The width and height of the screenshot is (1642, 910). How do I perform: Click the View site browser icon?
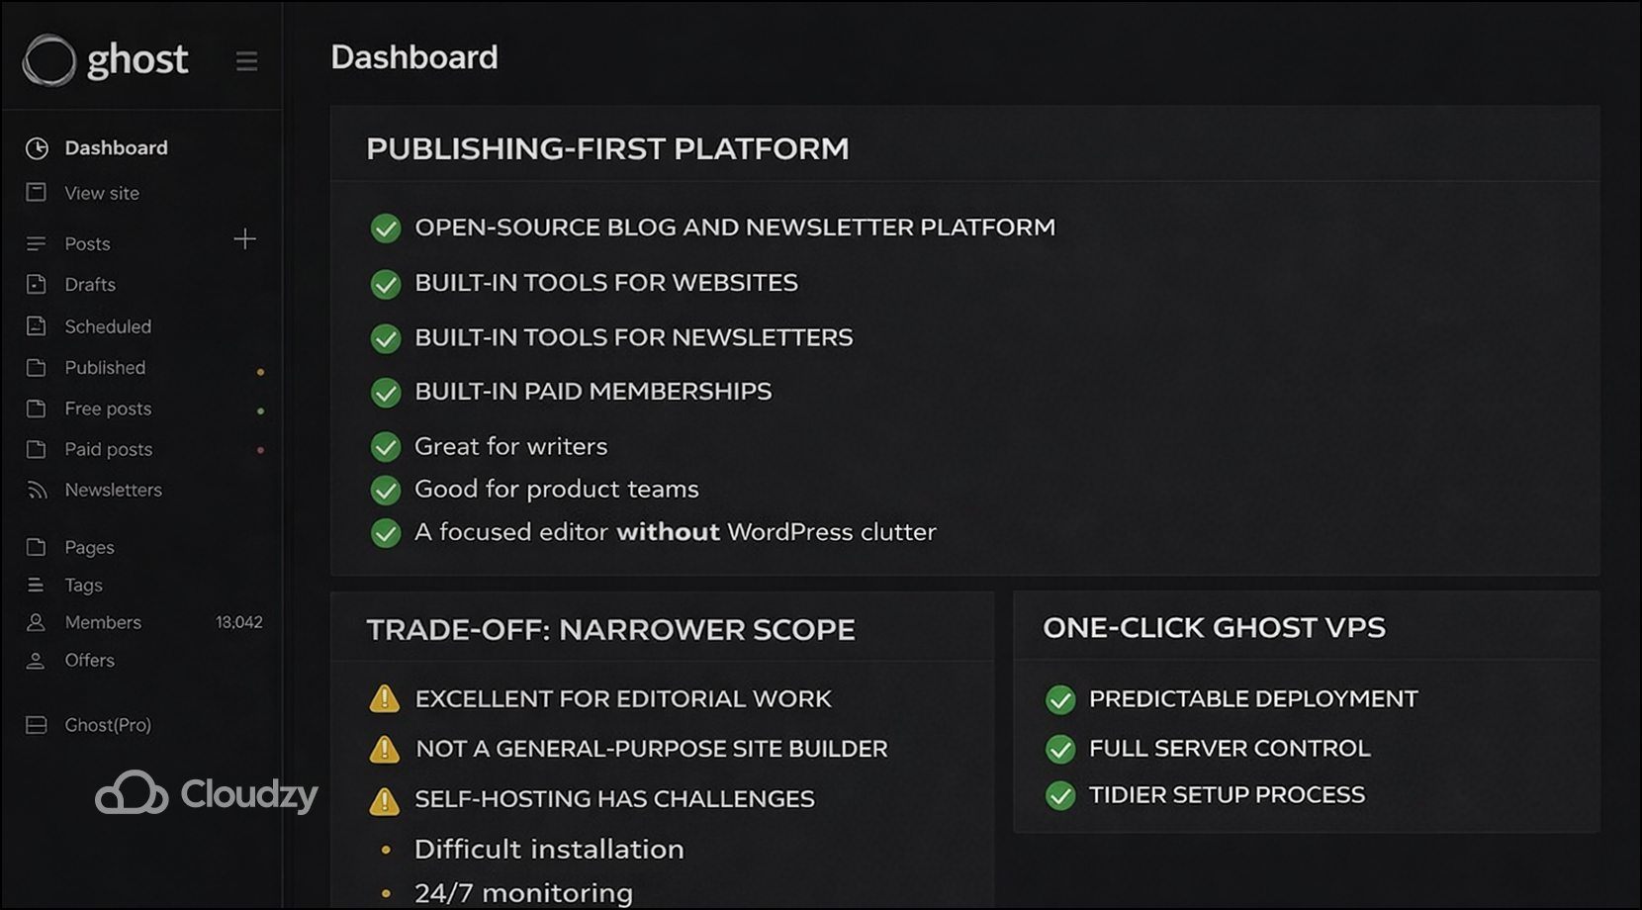click(x=37, y=193)
